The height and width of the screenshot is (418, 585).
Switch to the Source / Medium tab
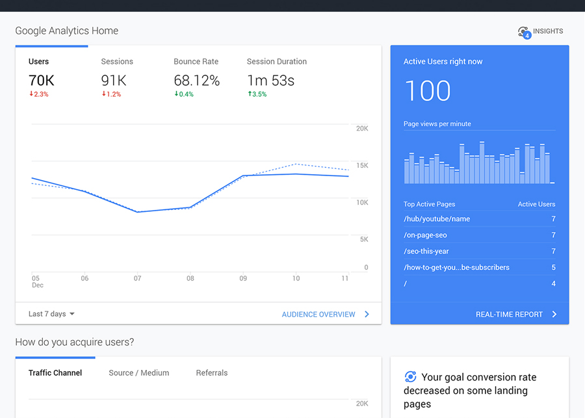(139, 373)
